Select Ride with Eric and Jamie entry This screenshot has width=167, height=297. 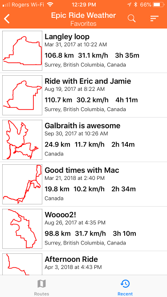[x=84, y=95]
